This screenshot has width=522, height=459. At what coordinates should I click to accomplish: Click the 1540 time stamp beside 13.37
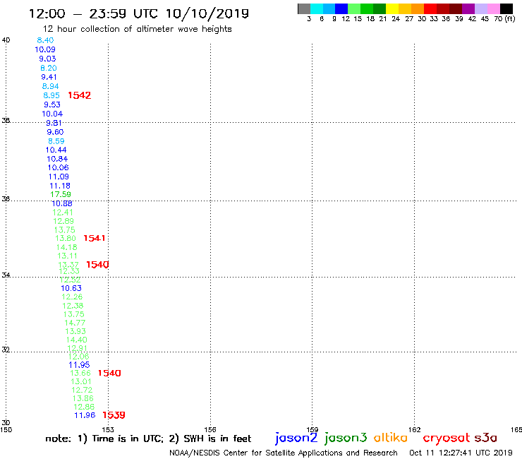[x=97, y=265]
